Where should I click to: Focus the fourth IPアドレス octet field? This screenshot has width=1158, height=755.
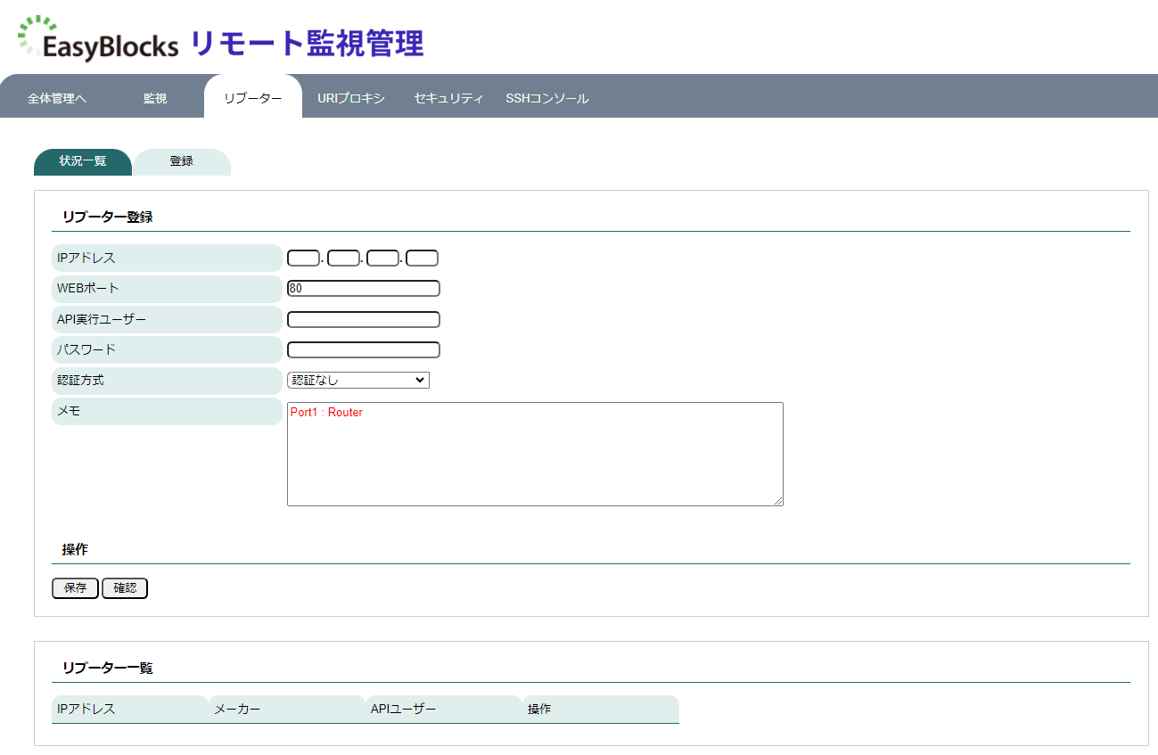click(422, 259)
